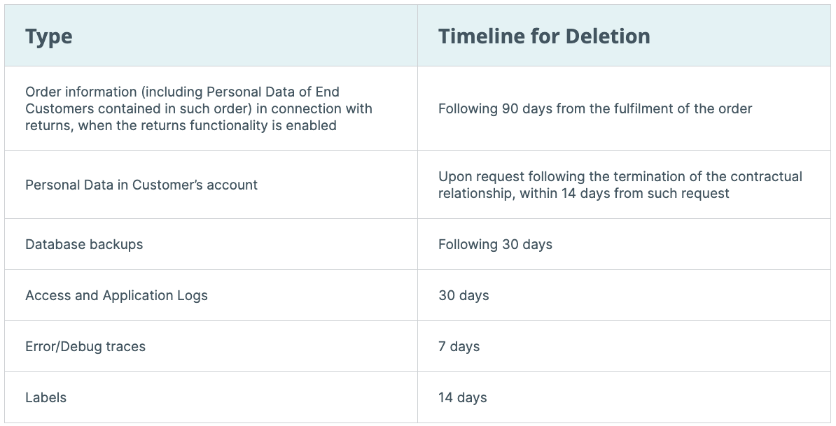
Task: Select the Personal Data in Customer's account cell
Action: (141, 185)
